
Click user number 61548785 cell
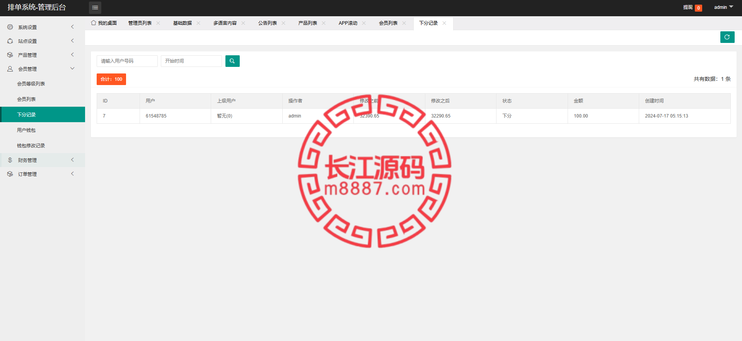coord(175,116)
